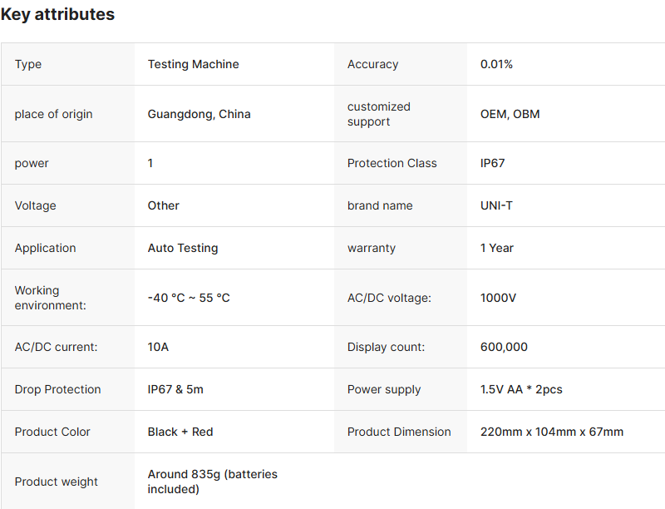Image resolution: width=665 pixels, height=509 pixels.
Task: Select the 0.01% accuracy value
Action: pyautogui.click(x=496, y=64)
